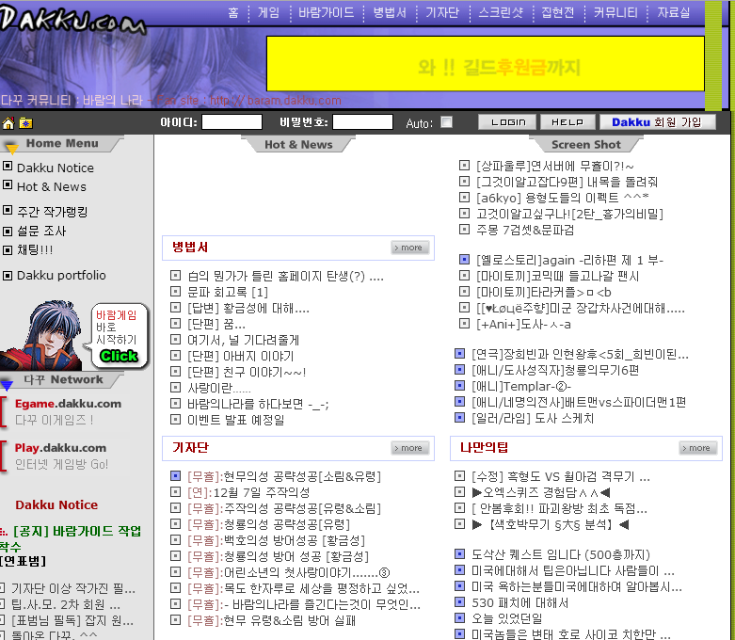The height and width of the screenshot is (640, 735).
Task: Click blue bullet beside 도삭산 퀘스트 post
Action: tap(460, 554)
